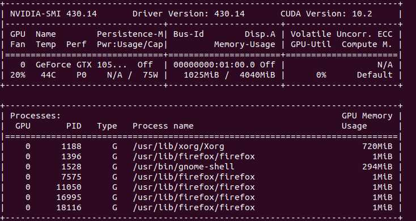Click the 0% GPU-Util value
The height and width of the screenshot is (221, 416).
point(321,75)
